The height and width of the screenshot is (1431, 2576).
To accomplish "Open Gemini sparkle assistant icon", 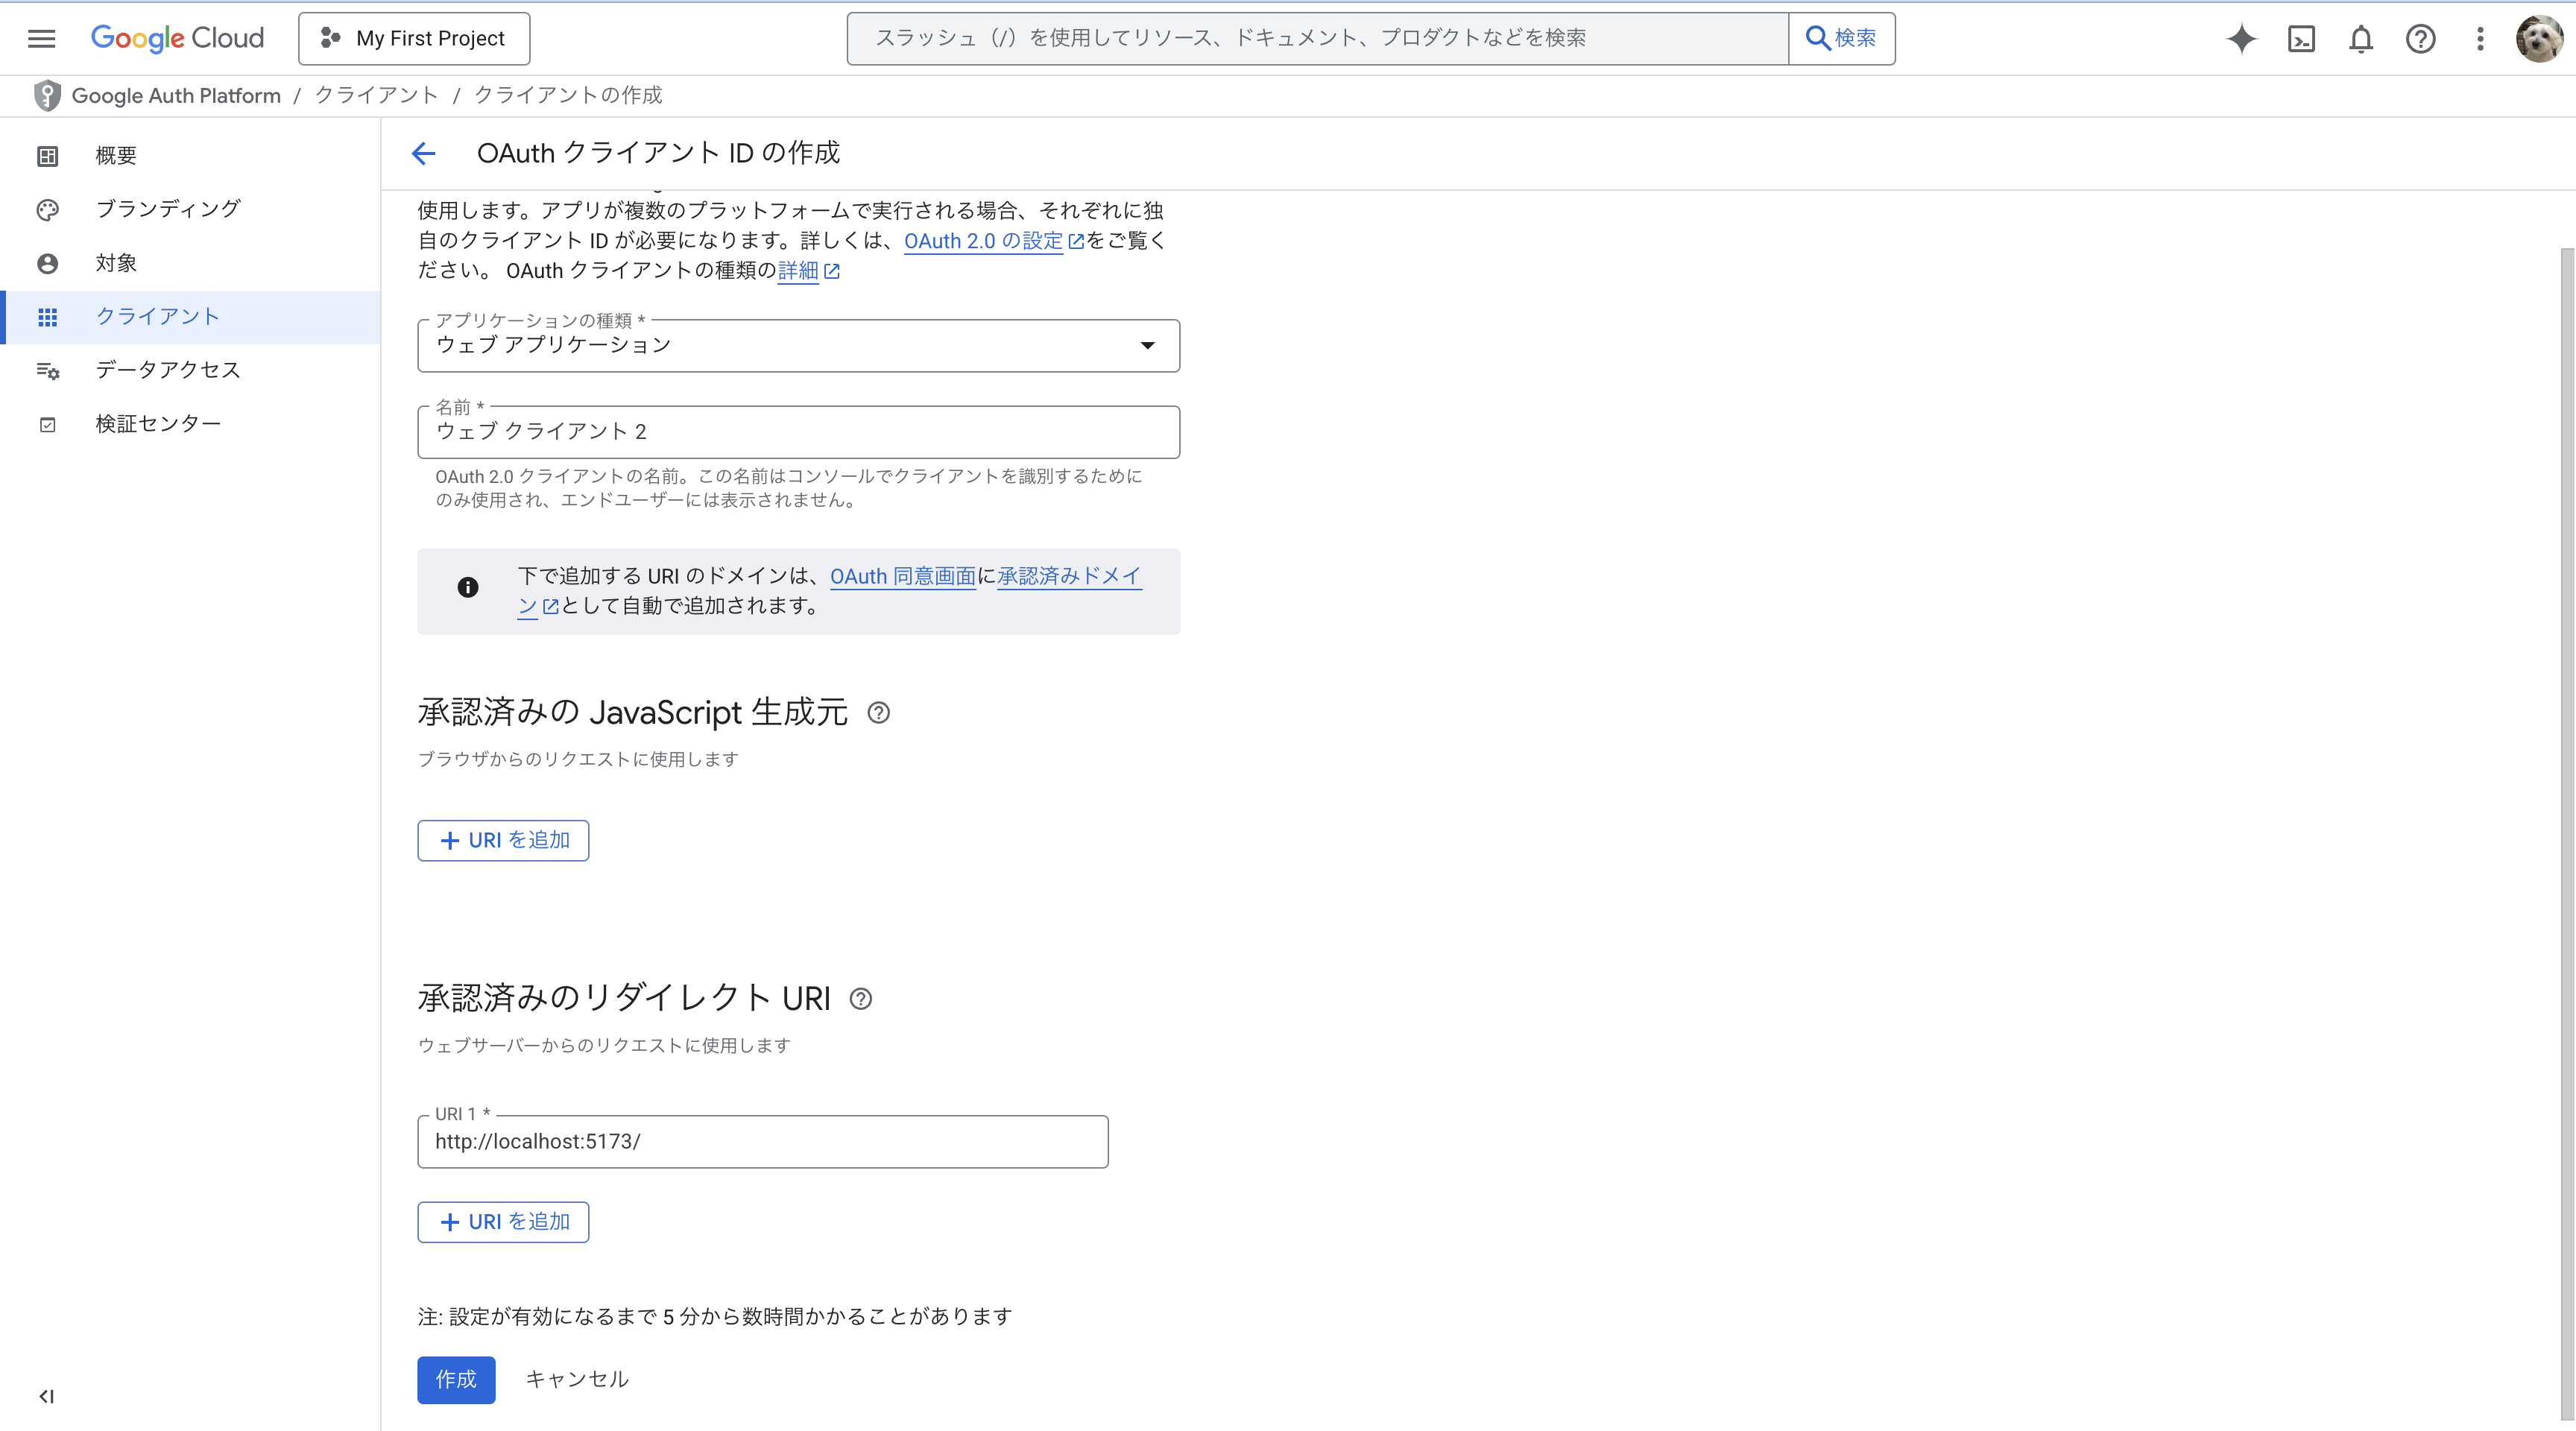I will tap(2242, 38).
